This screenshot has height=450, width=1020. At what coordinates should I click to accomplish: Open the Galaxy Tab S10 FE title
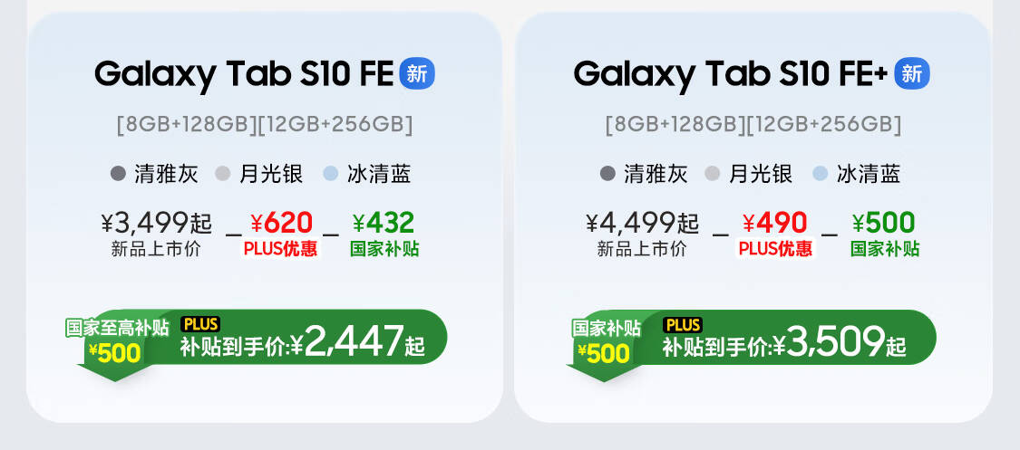click(x=244, y=74)
